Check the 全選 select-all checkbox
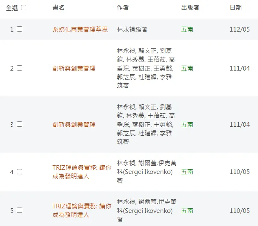Screen dimensions: 258x226 (24, 8)
